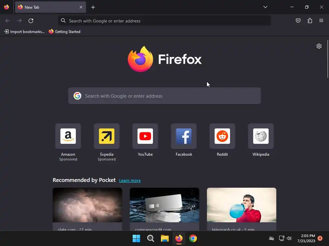Focus the address bar search field
The height and width of the screenshot is (246, 329).
pos(164,21)
